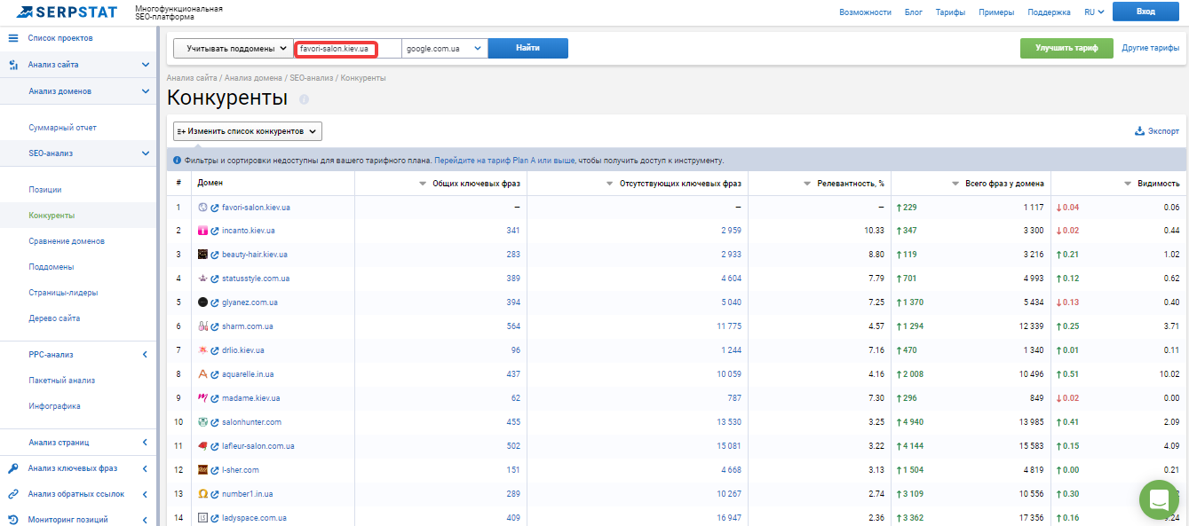Image resolution: width=1189 pixels, height=526 pixels.
Task: Open external link icon for statusstyle.com.ua
Action: [x=215, y=279]
